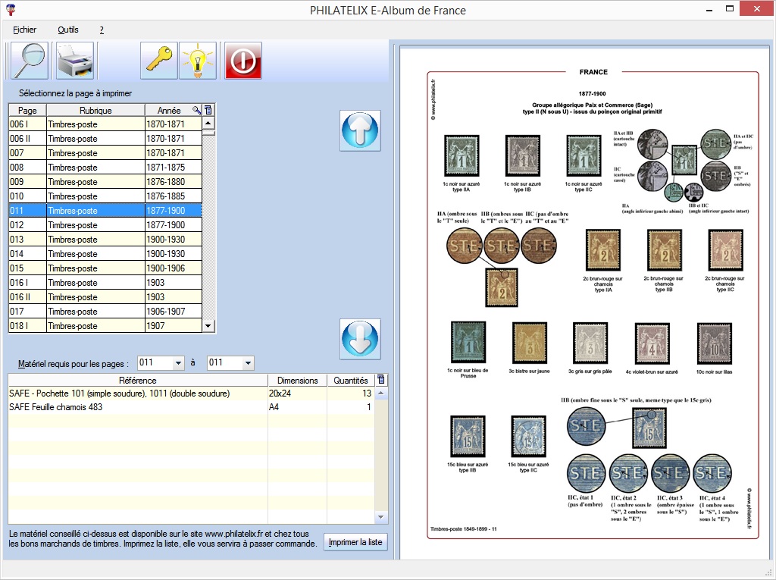Click the blue up arrow to previous page

359,131
